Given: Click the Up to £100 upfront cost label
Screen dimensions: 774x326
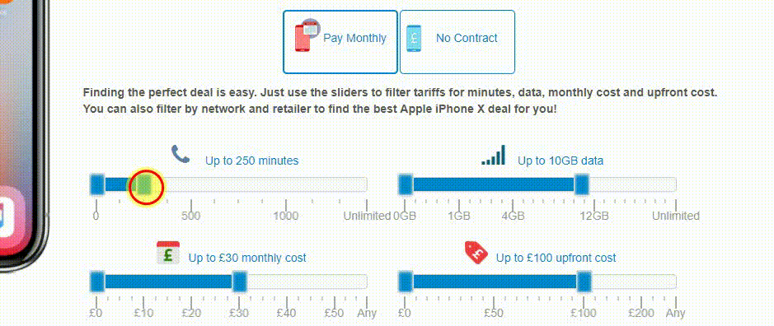Looking at the screenshot, I should [556, 258].
